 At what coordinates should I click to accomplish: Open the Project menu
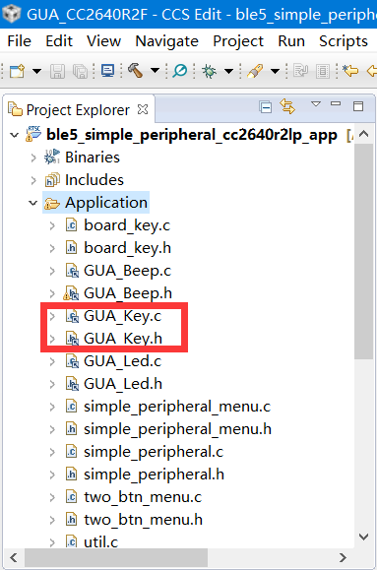pos(238,41)
